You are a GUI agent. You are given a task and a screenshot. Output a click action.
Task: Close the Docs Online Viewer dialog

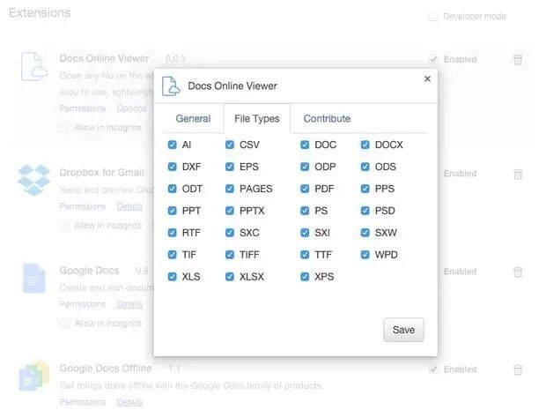click(427, 78)
